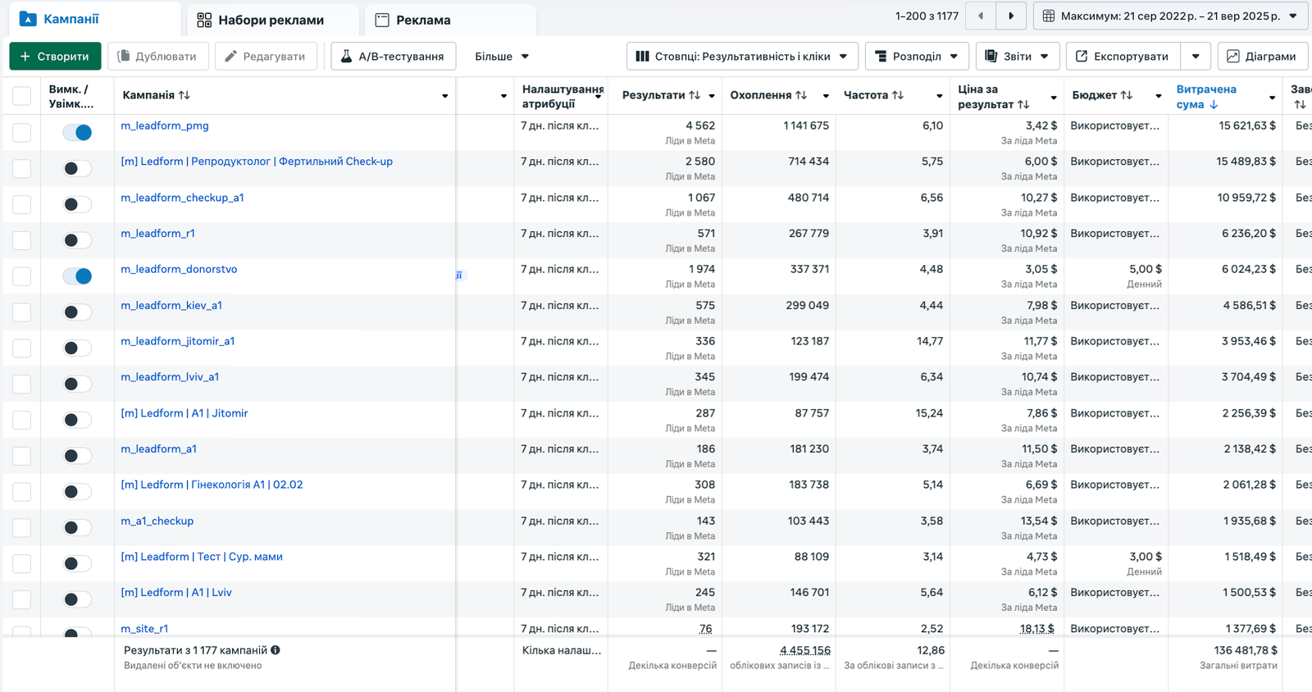Click the info icon beside results summary
The height and width of the screenshot is (692, 1312).
[x=276, y=650]
